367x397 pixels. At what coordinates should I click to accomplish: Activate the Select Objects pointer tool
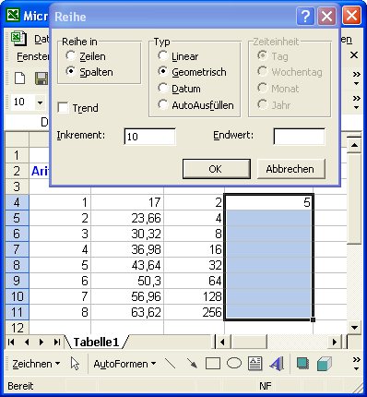tap(75, 364)
